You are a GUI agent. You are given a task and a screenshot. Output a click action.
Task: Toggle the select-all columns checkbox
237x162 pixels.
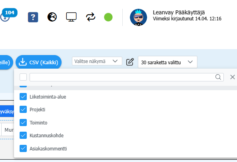tap(23, 77)
